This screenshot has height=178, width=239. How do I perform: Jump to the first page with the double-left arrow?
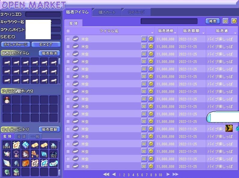pos(106,174)
